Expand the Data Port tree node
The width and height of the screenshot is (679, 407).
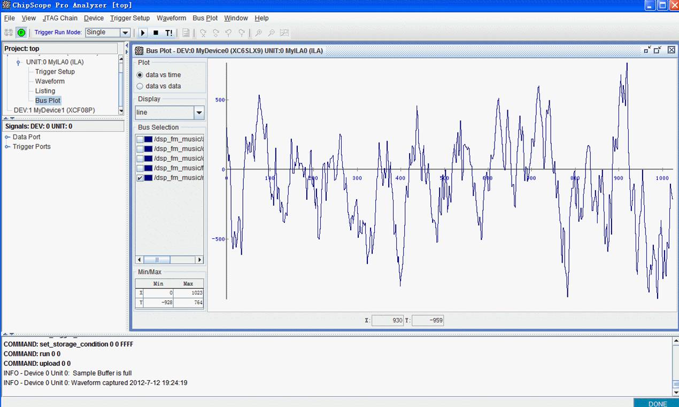7,137
